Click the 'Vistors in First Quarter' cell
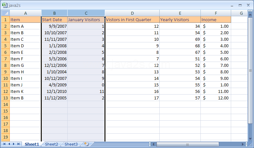This screenshot has width=254, height=148. point(132,20)
